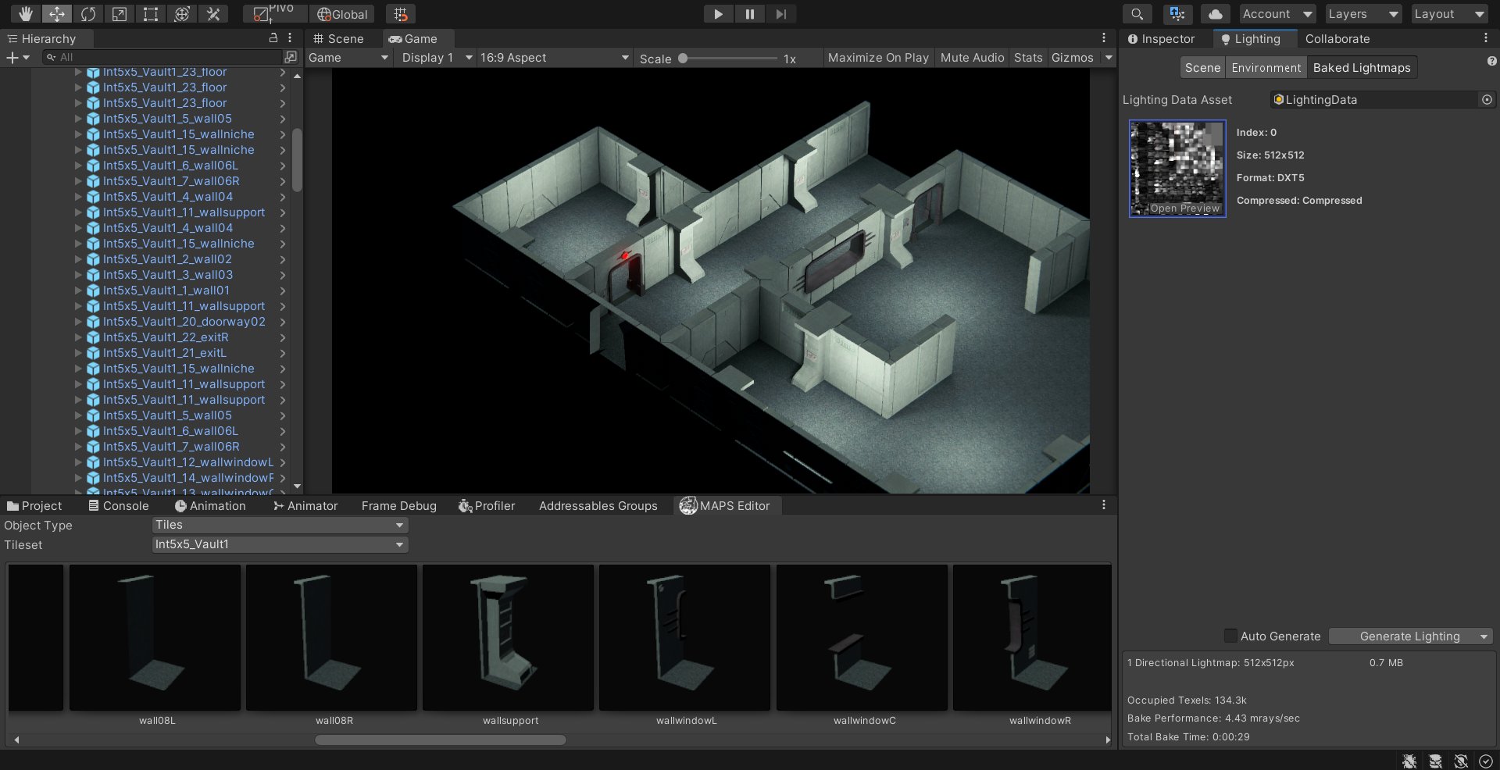Open custom editor tools

click(x=213, y=13)
